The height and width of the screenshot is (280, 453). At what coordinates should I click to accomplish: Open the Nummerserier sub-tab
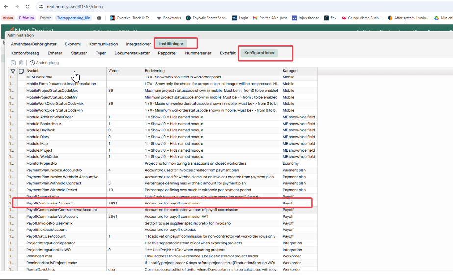[199, 53]
